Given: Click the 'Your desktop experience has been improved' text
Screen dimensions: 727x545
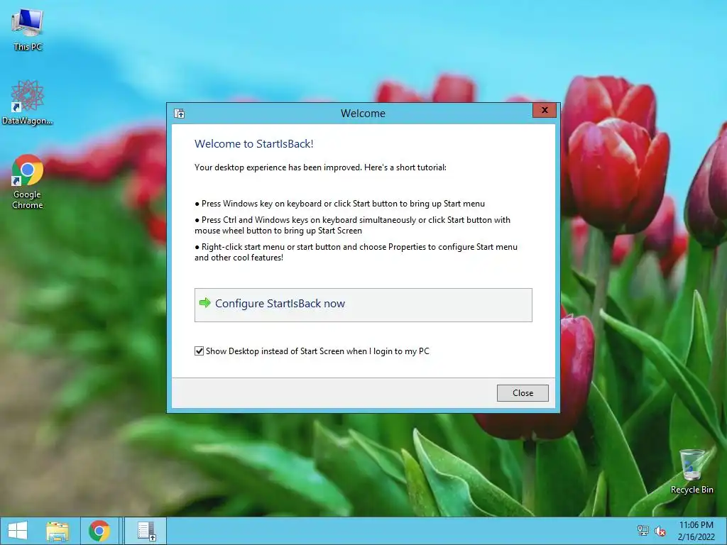Looking at the screenshot, I should pyautogui.click(x=320, y=167).
